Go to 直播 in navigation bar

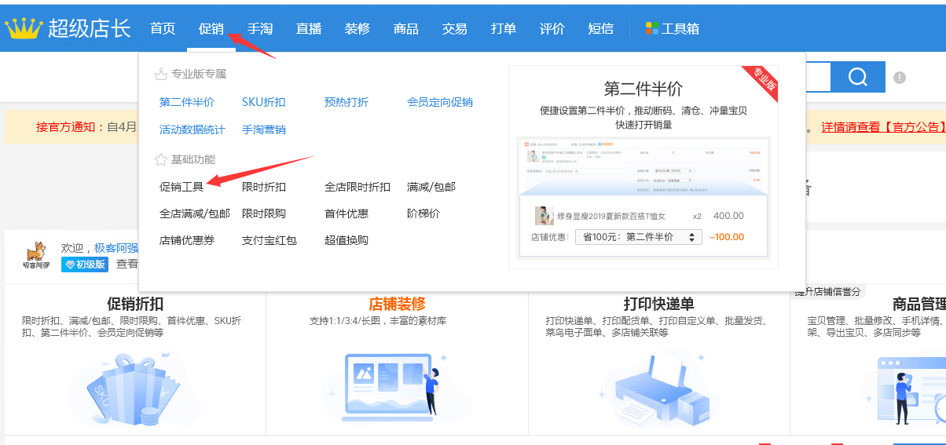point(309,28)
